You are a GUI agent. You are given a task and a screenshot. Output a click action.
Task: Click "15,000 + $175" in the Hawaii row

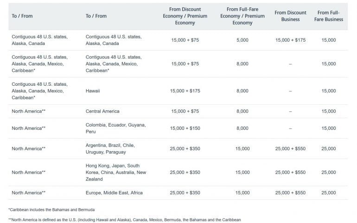coord(188,91)
